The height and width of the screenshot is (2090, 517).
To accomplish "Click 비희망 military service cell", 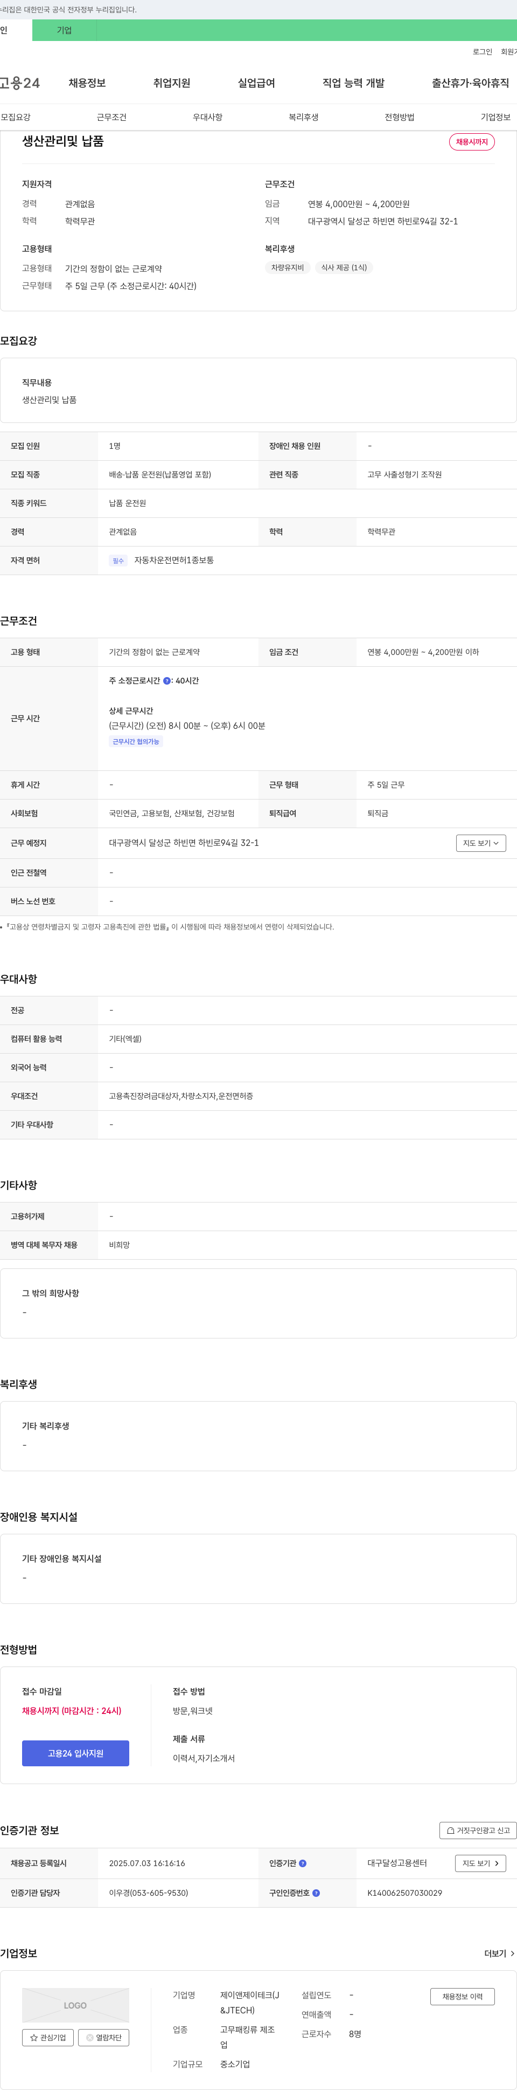I will pyautogui.click(x=119, y=1245).
